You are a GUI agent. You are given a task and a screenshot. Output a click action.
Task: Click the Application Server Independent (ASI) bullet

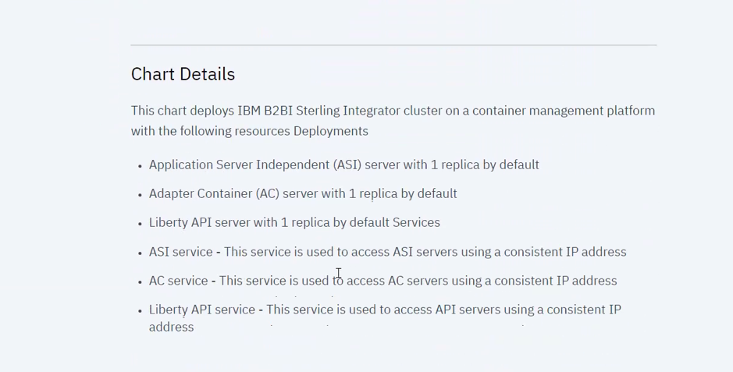344,165
